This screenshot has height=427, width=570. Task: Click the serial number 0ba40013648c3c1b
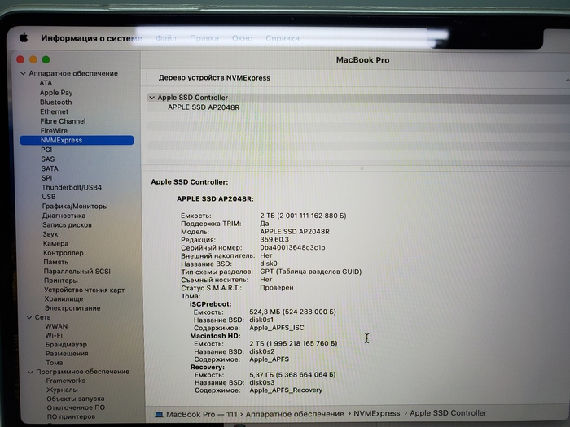coord(292,247)
